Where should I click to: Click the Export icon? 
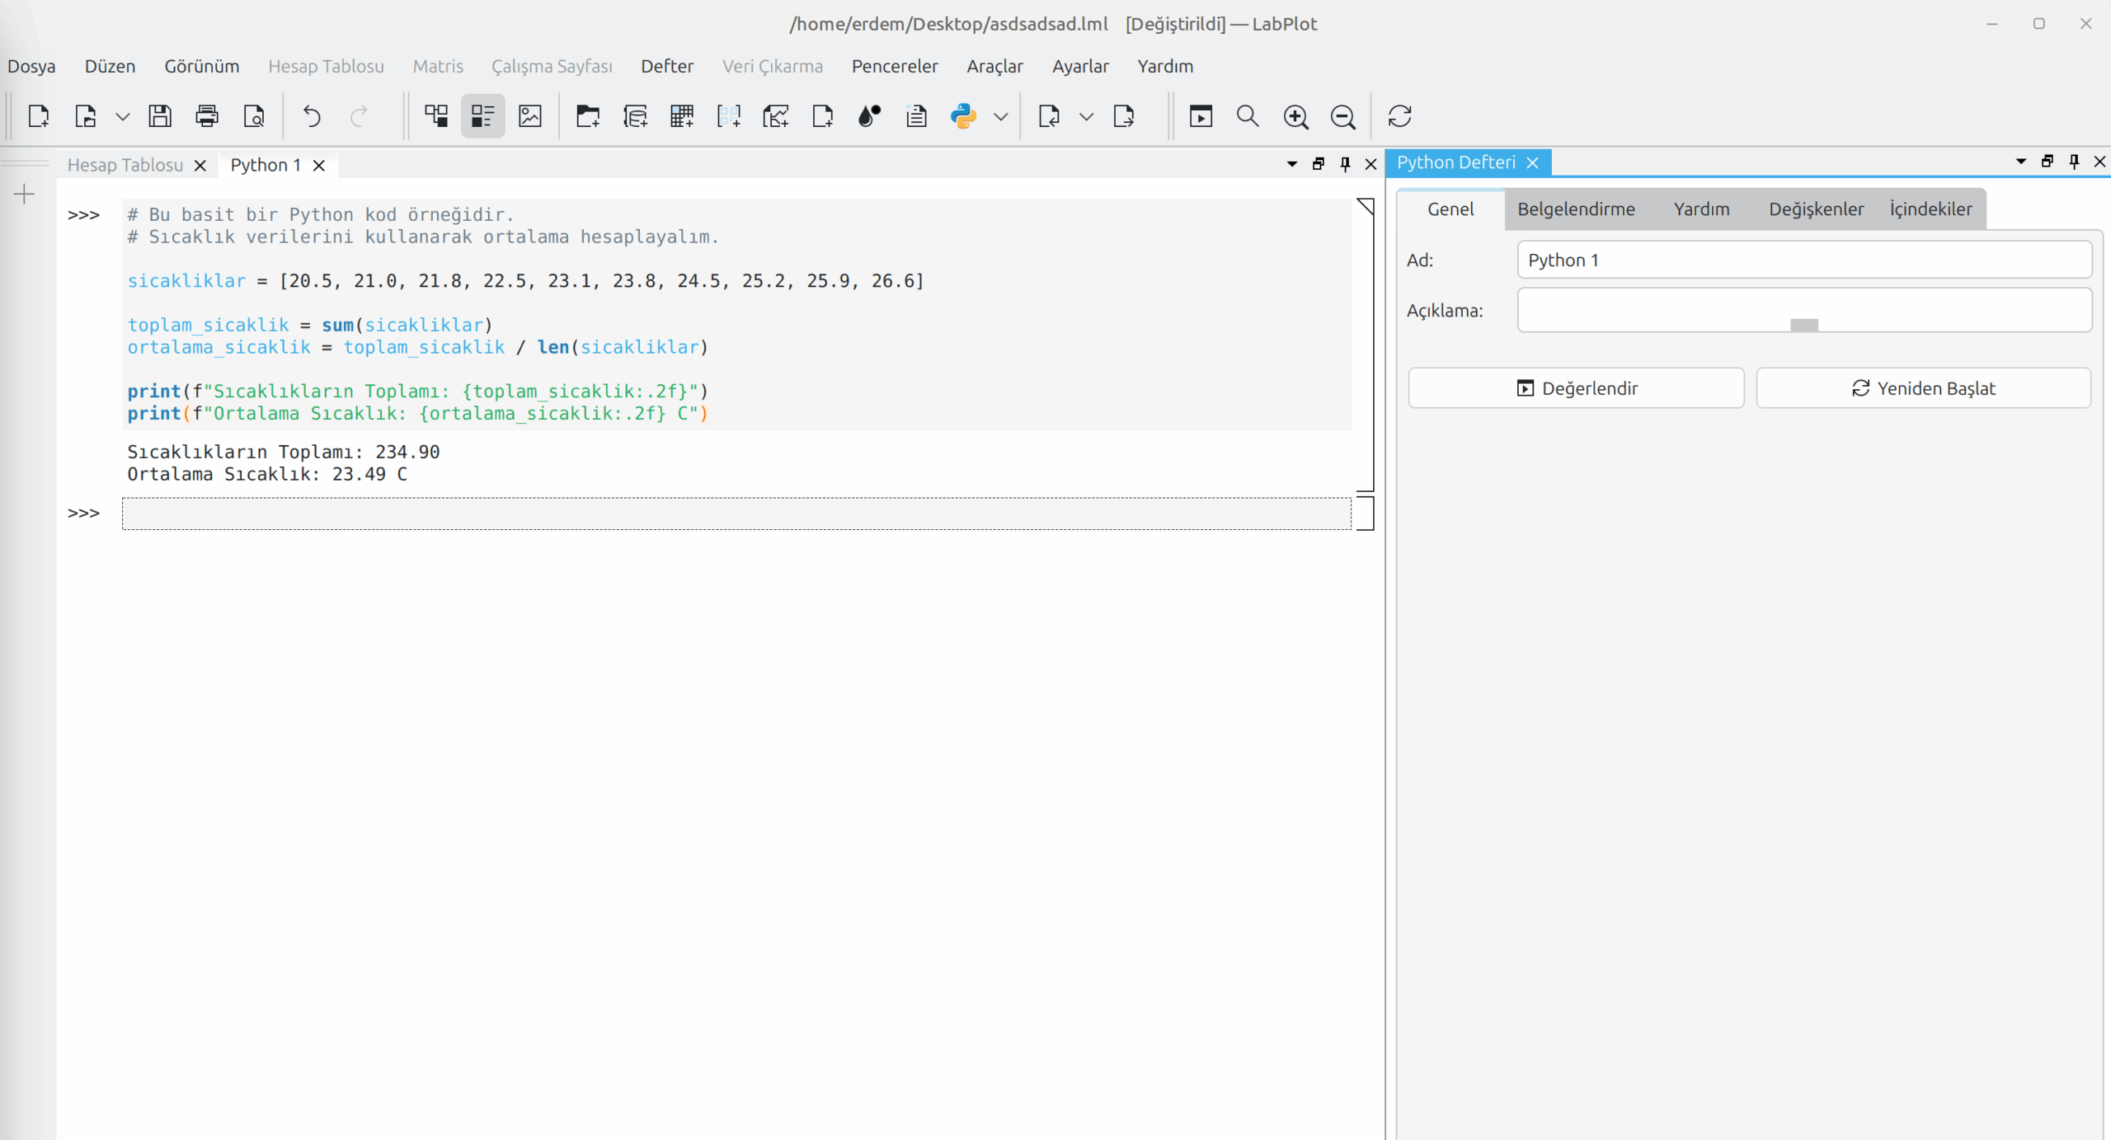(1124, 116)
